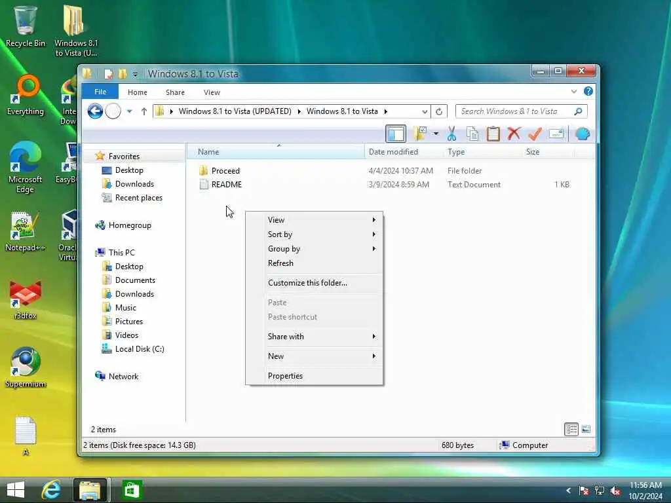
Task: Open the Home ribbon tab
Action: (138, 92)
